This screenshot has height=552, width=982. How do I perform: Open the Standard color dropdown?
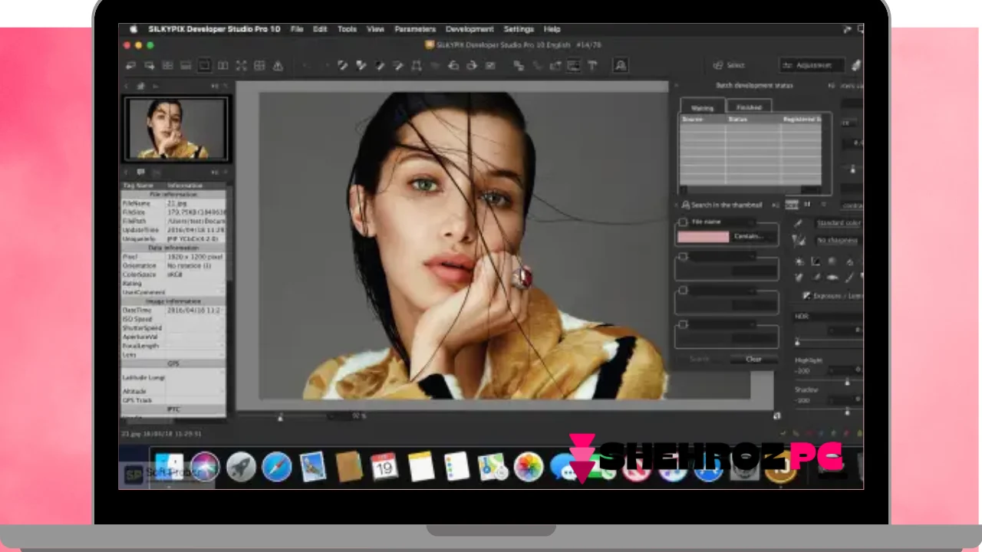pos(839,223)
